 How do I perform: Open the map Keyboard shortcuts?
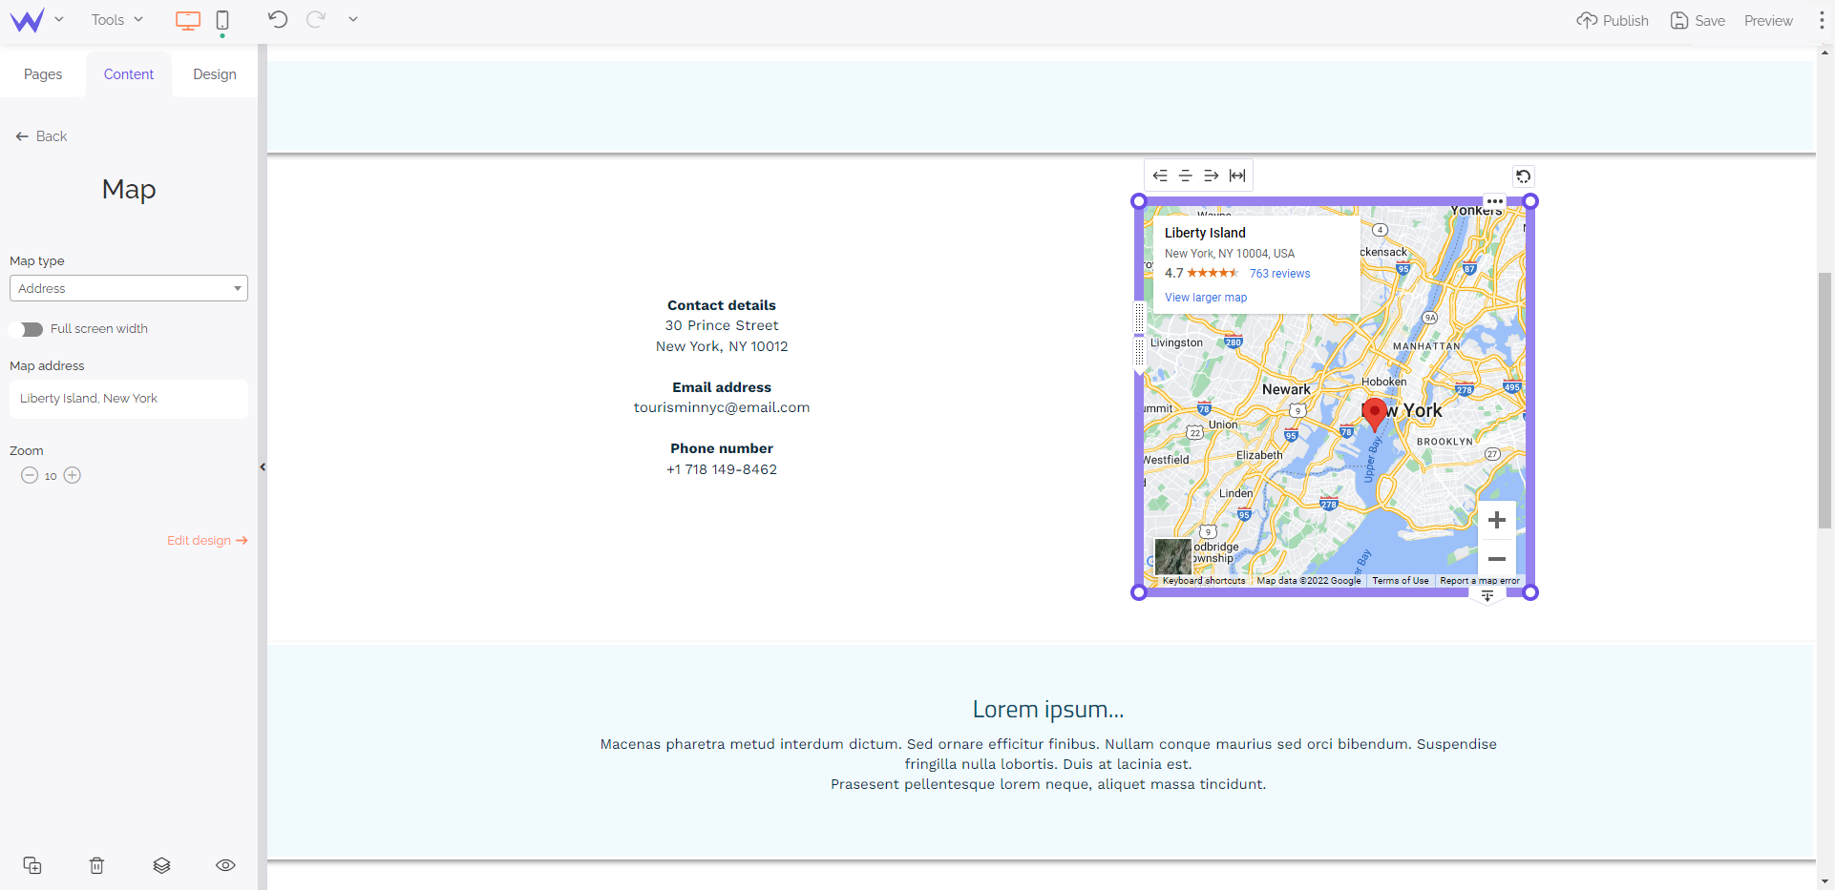click(x=1204, y=581)
